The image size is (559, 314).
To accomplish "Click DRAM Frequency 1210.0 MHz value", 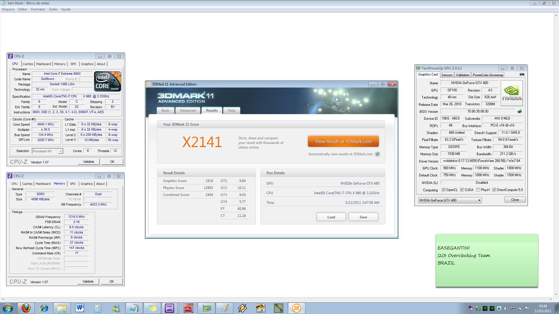I will click(x=77, y=217).
